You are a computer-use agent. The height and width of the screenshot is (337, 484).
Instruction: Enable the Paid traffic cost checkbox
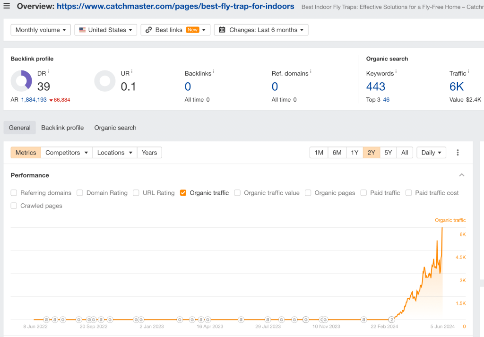pos(409,193)
